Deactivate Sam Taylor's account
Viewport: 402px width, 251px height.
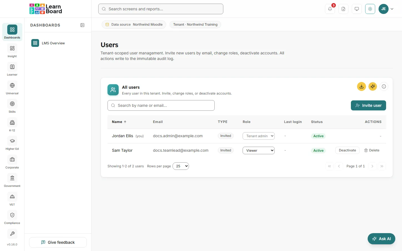(347, 150)
